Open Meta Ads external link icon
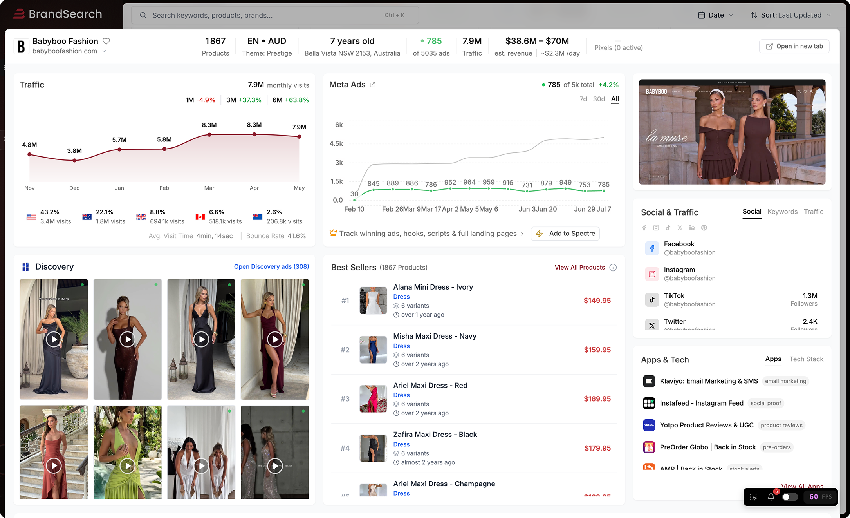The image size is (850, 518). [x=372, y=84]
